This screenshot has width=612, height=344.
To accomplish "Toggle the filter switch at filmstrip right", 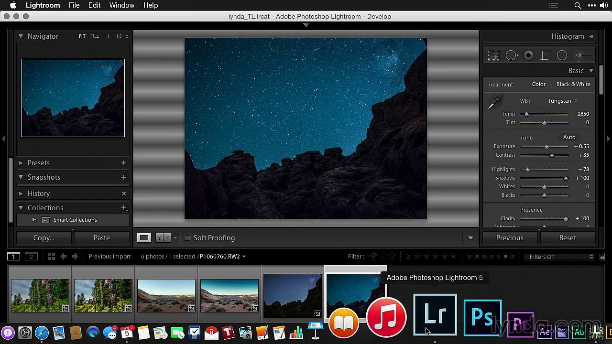I will 602,257.
